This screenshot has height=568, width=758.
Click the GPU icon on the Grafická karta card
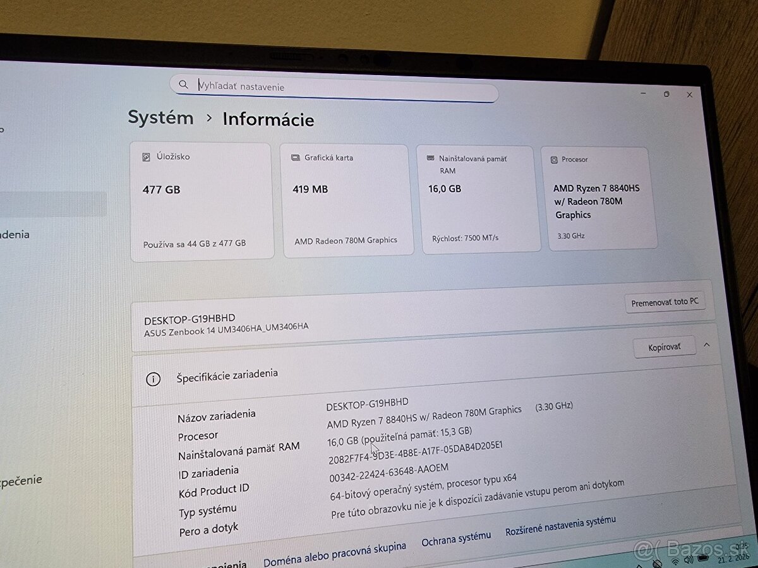pyautogui.click(x=296, y=157)
